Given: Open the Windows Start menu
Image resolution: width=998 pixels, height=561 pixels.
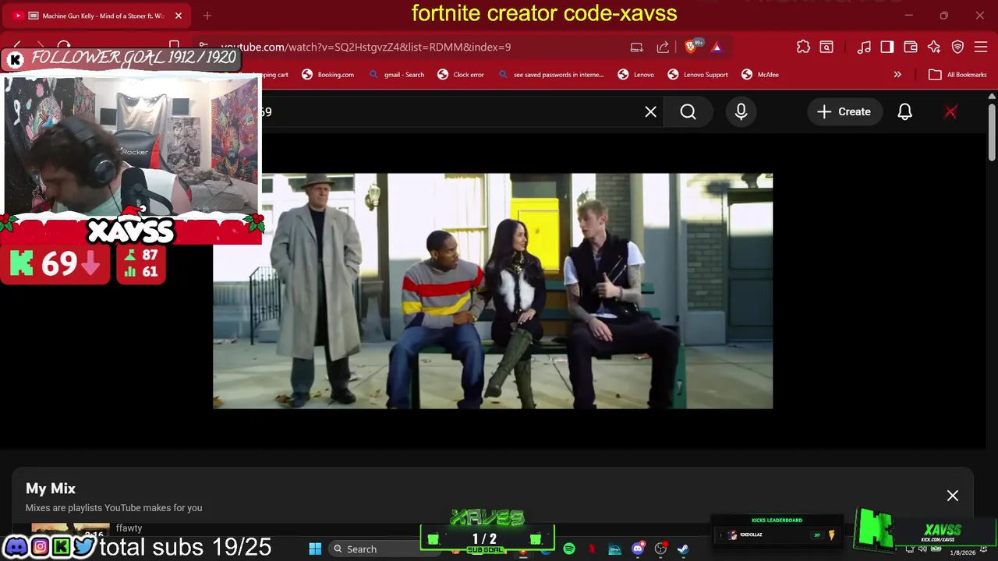Looking at the screenshot, I should tap(315, 549).
